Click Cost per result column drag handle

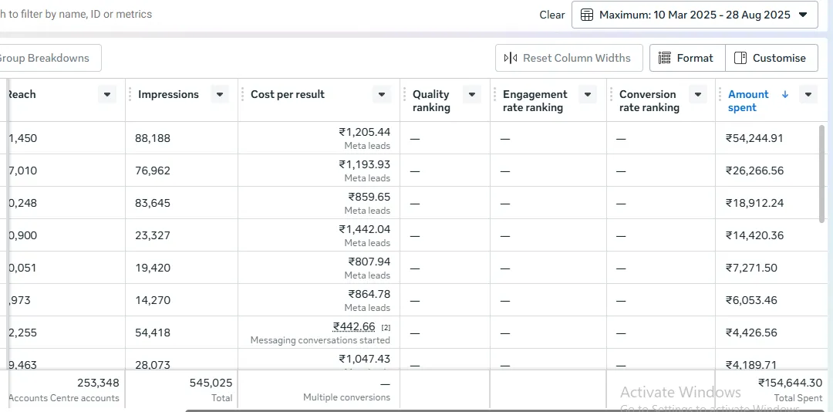click(242, 95)
